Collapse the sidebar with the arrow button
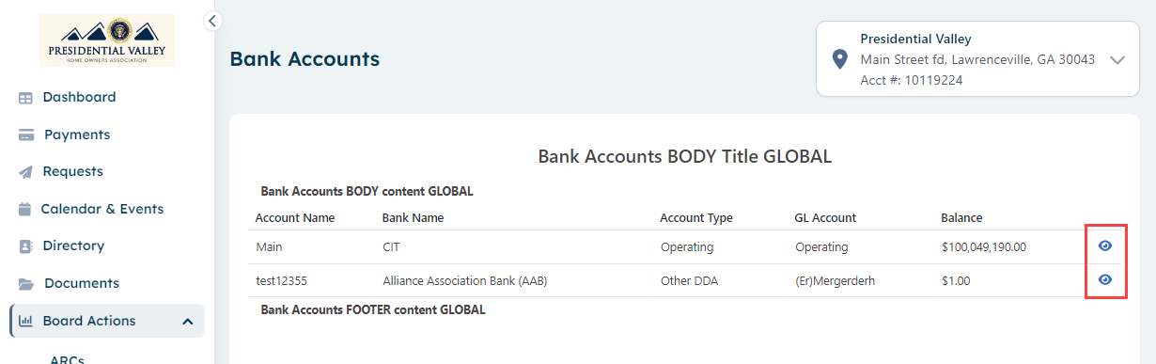This screenshot has height=364, width=1156. click(212, 20)
